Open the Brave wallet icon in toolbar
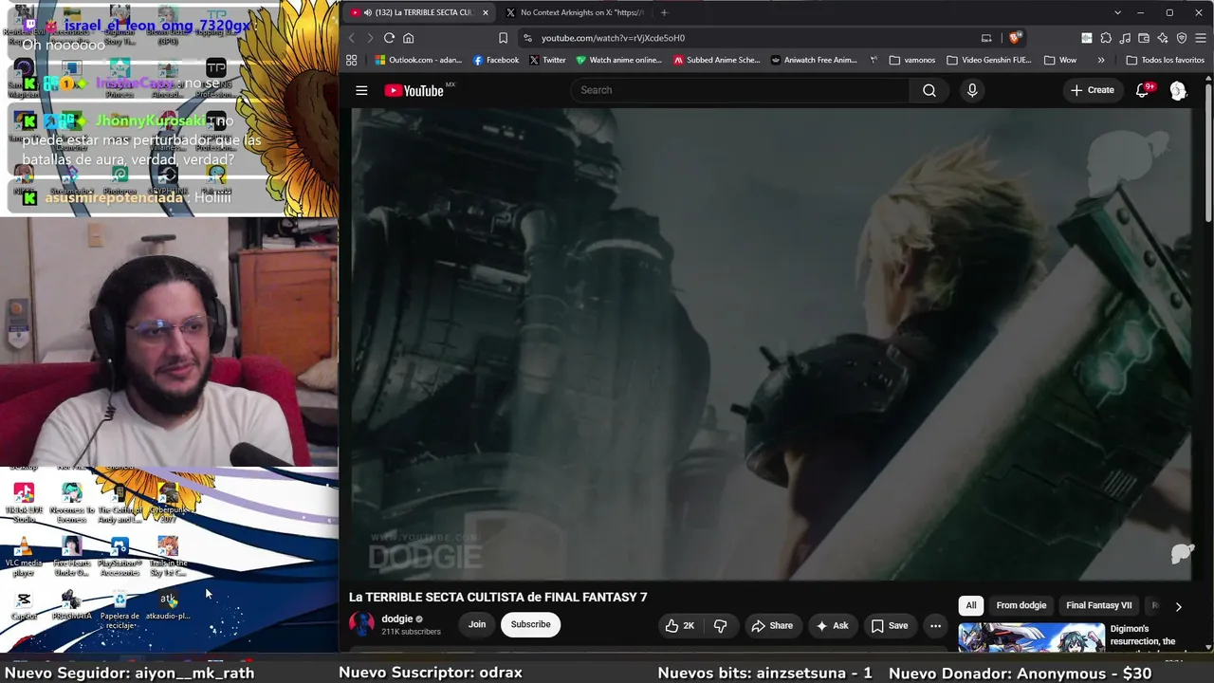This screenshot has width=1214, height=683. click(x=1144, y=38)
